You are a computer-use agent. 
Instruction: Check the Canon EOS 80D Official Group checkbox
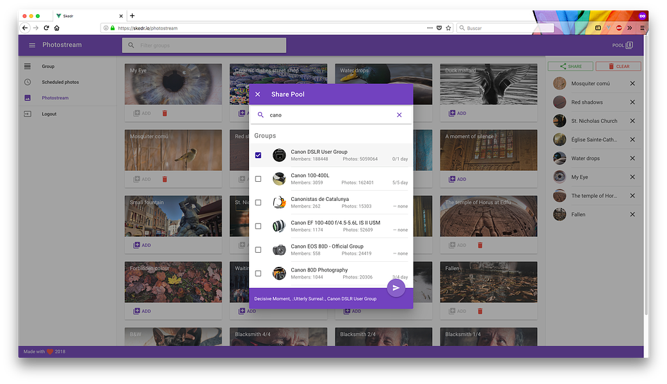pos(258,250)
